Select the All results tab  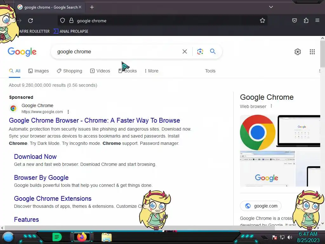(15, 71)
